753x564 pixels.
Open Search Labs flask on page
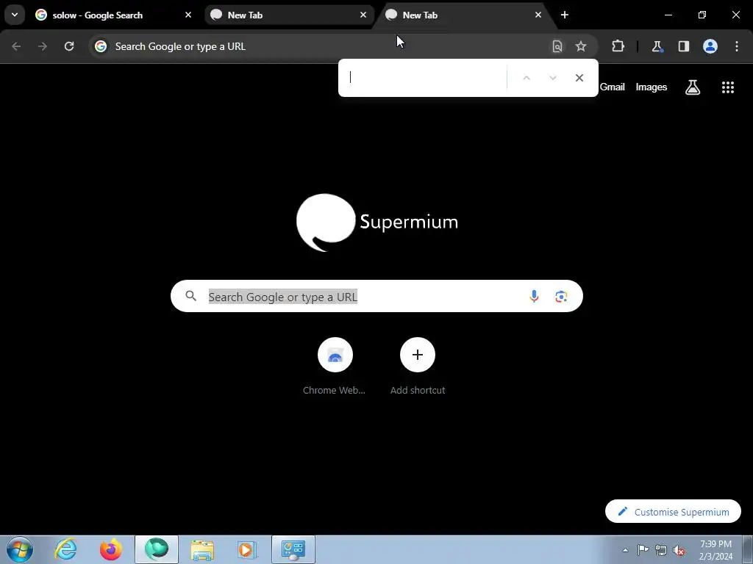(693, 87)
